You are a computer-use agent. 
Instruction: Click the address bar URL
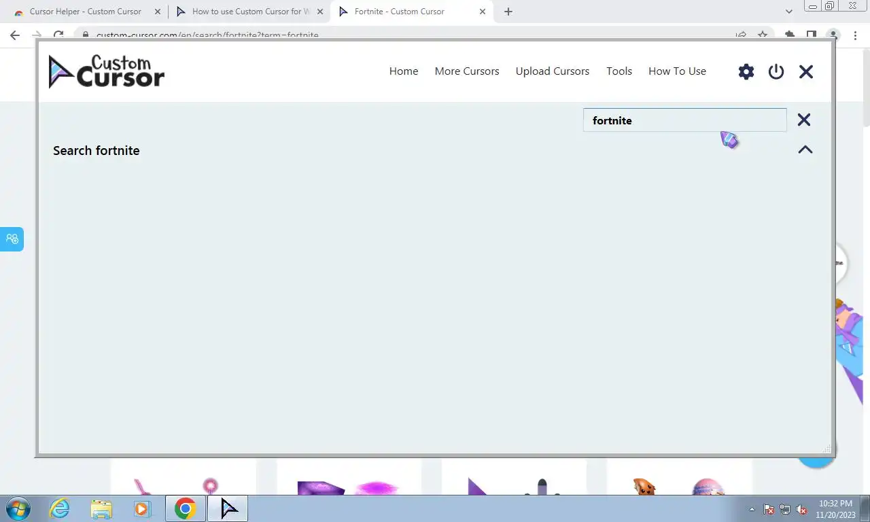207,35
